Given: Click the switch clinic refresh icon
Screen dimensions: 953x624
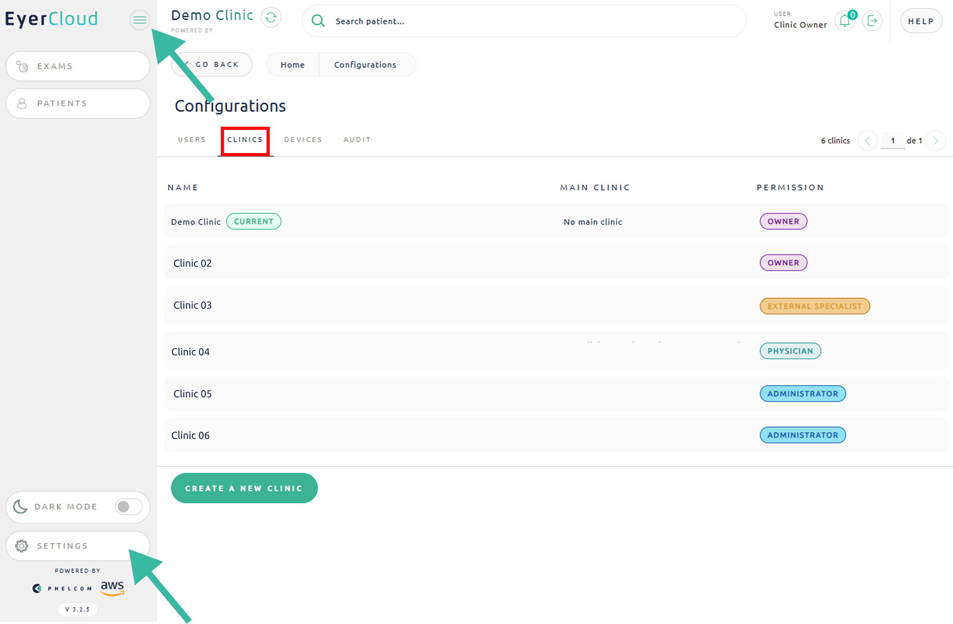Looking at the screenshot, I should pos(271,17).
